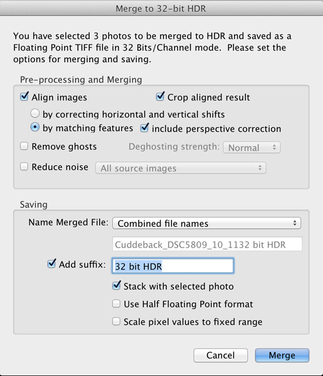Check Scale pixel values to fixed range
The image size is (323, 376).
pos(117,321)
